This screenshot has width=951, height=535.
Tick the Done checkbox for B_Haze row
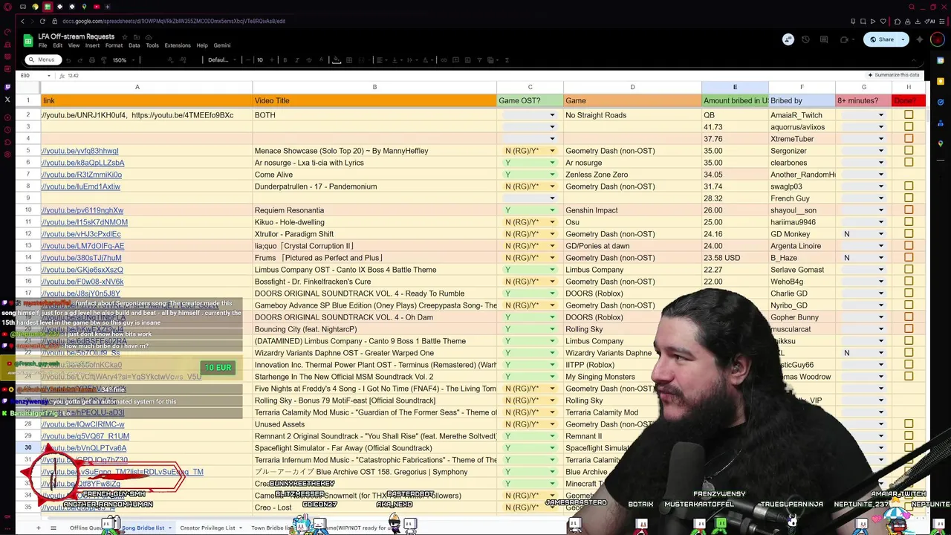909,258
